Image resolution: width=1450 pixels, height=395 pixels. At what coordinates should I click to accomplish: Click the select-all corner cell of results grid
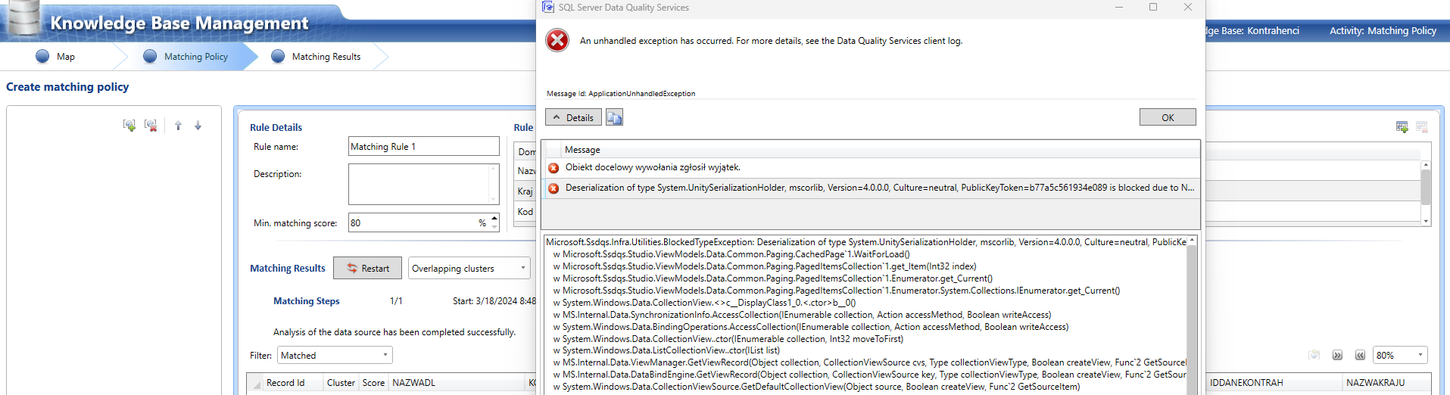point(256,383)
